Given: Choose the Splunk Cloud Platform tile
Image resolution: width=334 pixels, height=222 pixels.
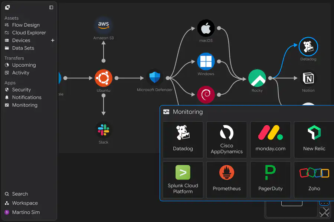Looking at the screenshot, I should click(183, 180).
